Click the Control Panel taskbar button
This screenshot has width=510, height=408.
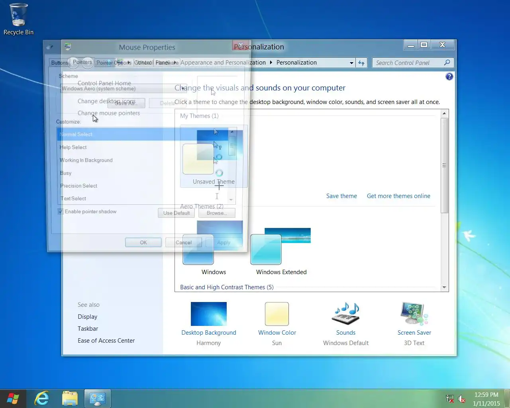click(97, 398)
